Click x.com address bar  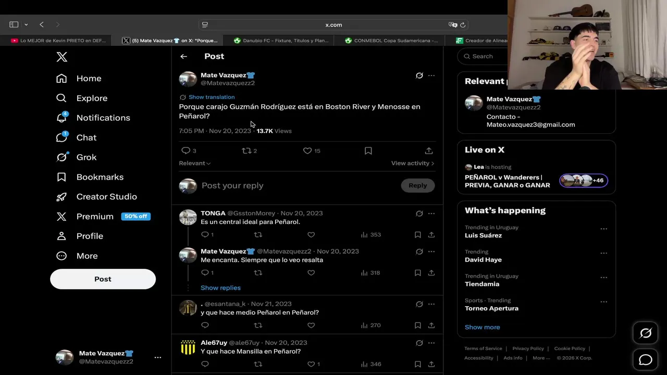pyautogui.click(x=333, y=24)
